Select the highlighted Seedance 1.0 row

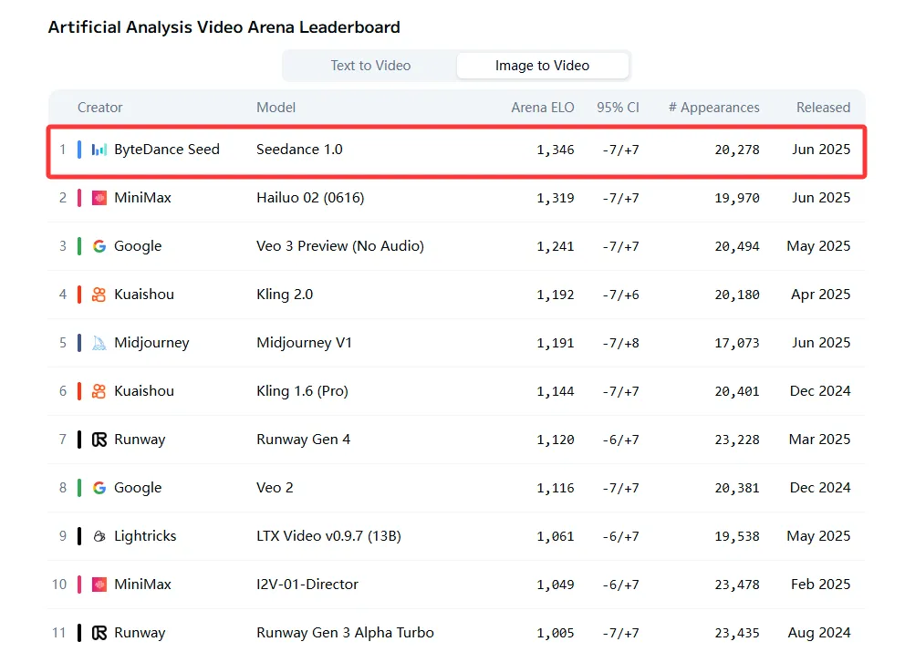456,149
